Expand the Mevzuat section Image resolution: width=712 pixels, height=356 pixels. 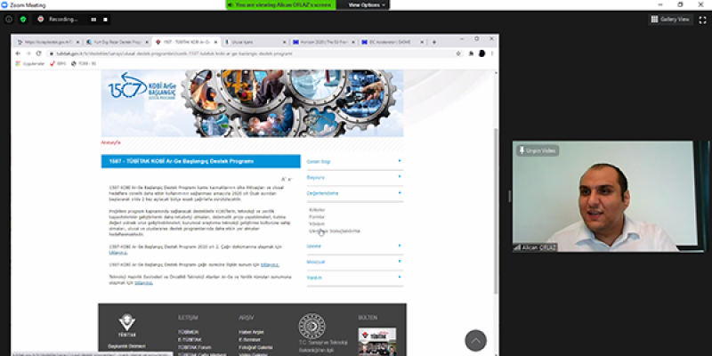(x=354, y=262)
